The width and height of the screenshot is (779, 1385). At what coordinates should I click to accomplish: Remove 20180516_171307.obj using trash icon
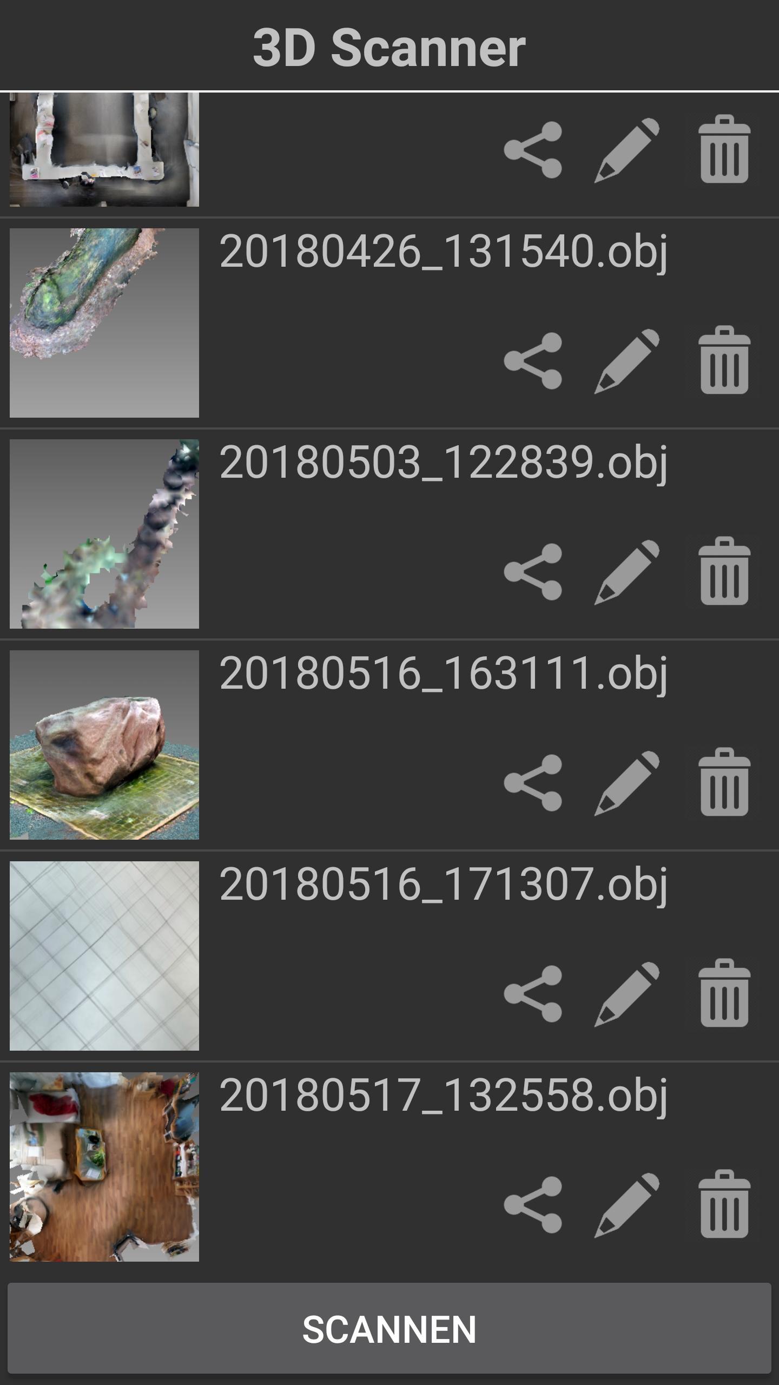[724, 993]
